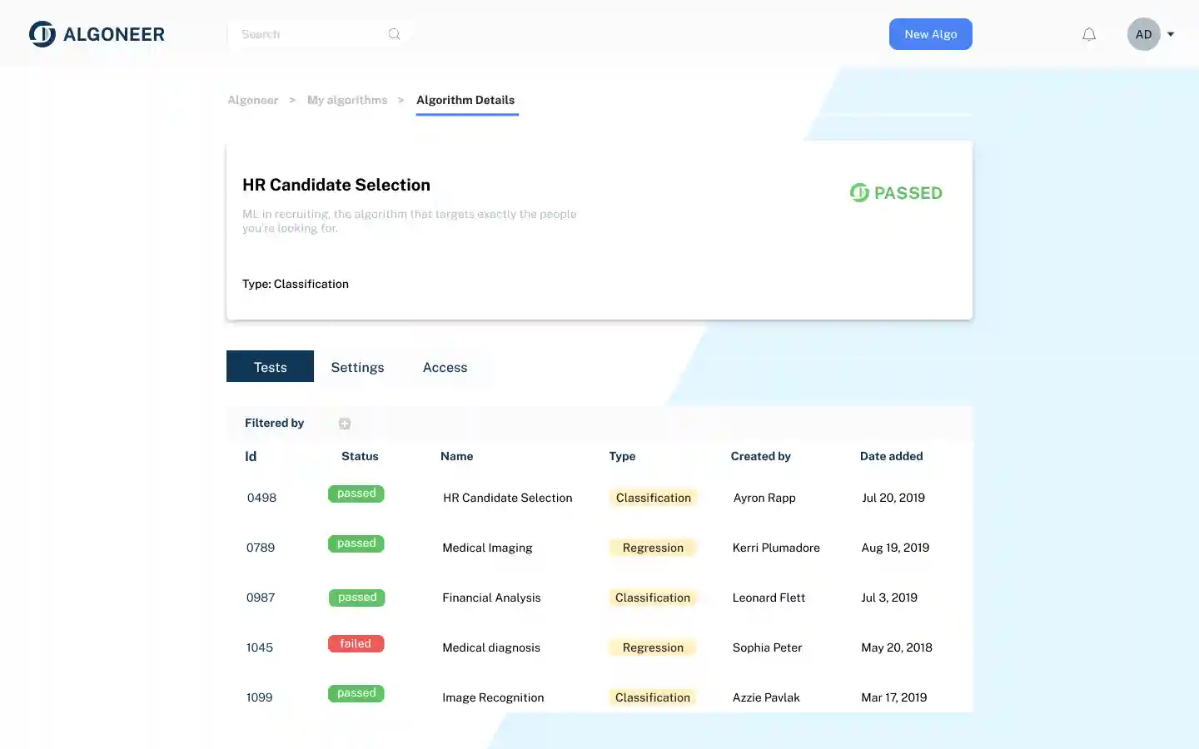The height and width of the screenshot is (749, 1199).
Task: Open the Medical Imaging test row
Action: [487, 548]
